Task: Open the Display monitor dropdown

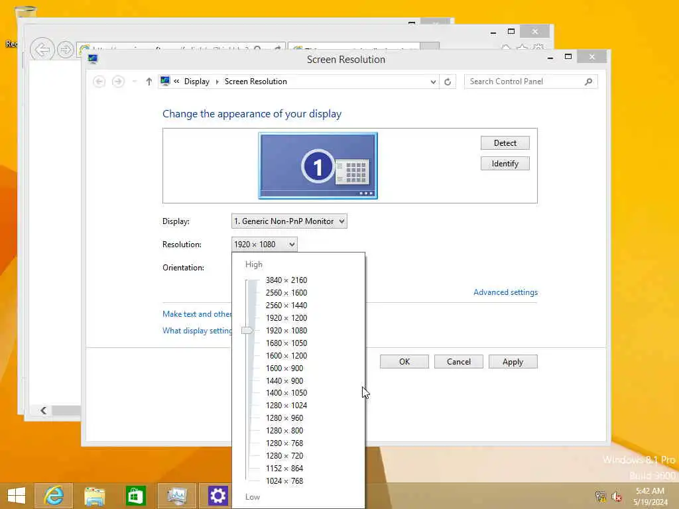Action: pyautogui.click(x=289, y=221)
